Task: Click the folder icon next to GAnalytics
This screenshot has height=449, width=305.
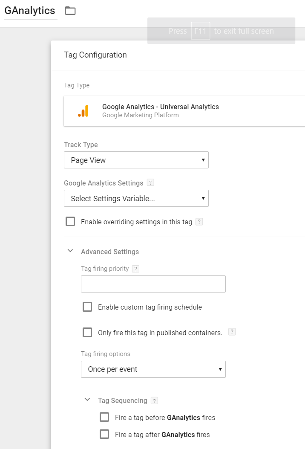Action: point(70,11)
